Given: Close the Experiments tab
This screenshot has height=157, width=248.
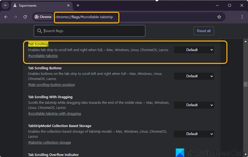Looking at the screenshot, I should click(68, 5).
